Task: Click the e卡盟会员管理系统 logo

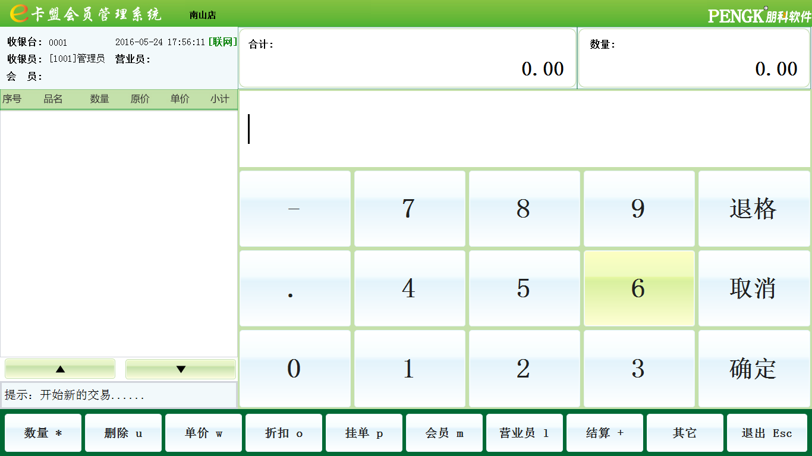Action: click(86, 14)
